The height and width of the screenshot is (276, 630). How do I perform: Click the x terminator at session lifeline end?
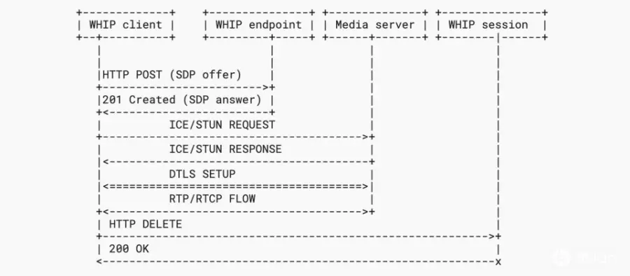[498, 262]
